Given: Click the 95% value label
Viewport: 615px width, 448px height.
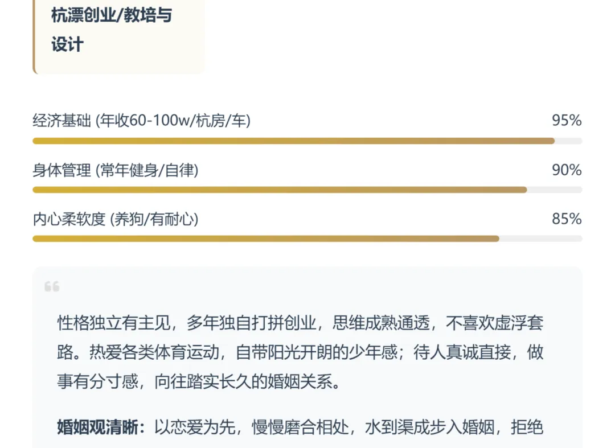Looking at the screenshot, I should click(567, 120).
